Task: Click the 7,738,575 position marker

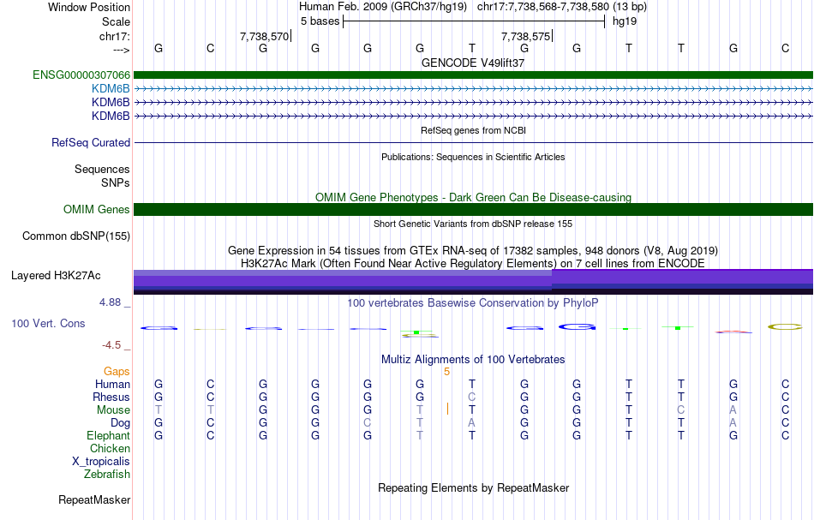Action: tap(526, 36)
